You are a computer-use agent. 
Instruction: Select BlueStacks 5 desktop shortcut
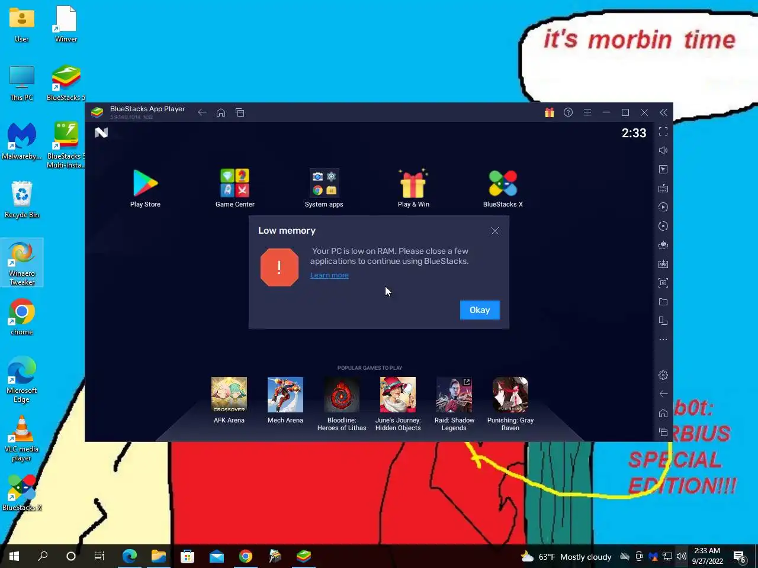(66, 83)
